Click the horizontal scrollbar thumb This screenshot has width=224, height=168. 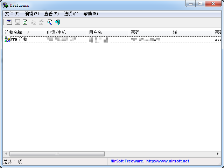(x=57, y=154)
